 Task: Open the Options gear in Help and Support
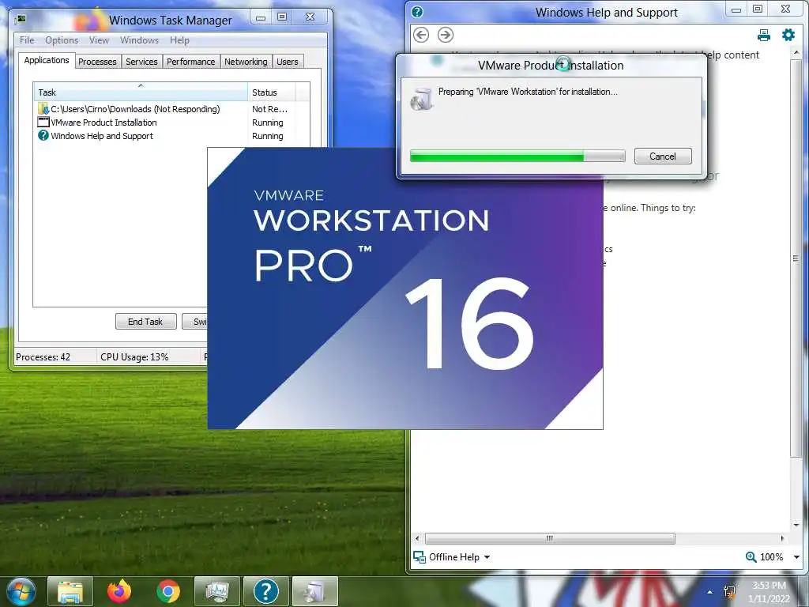tap(788, 35)
